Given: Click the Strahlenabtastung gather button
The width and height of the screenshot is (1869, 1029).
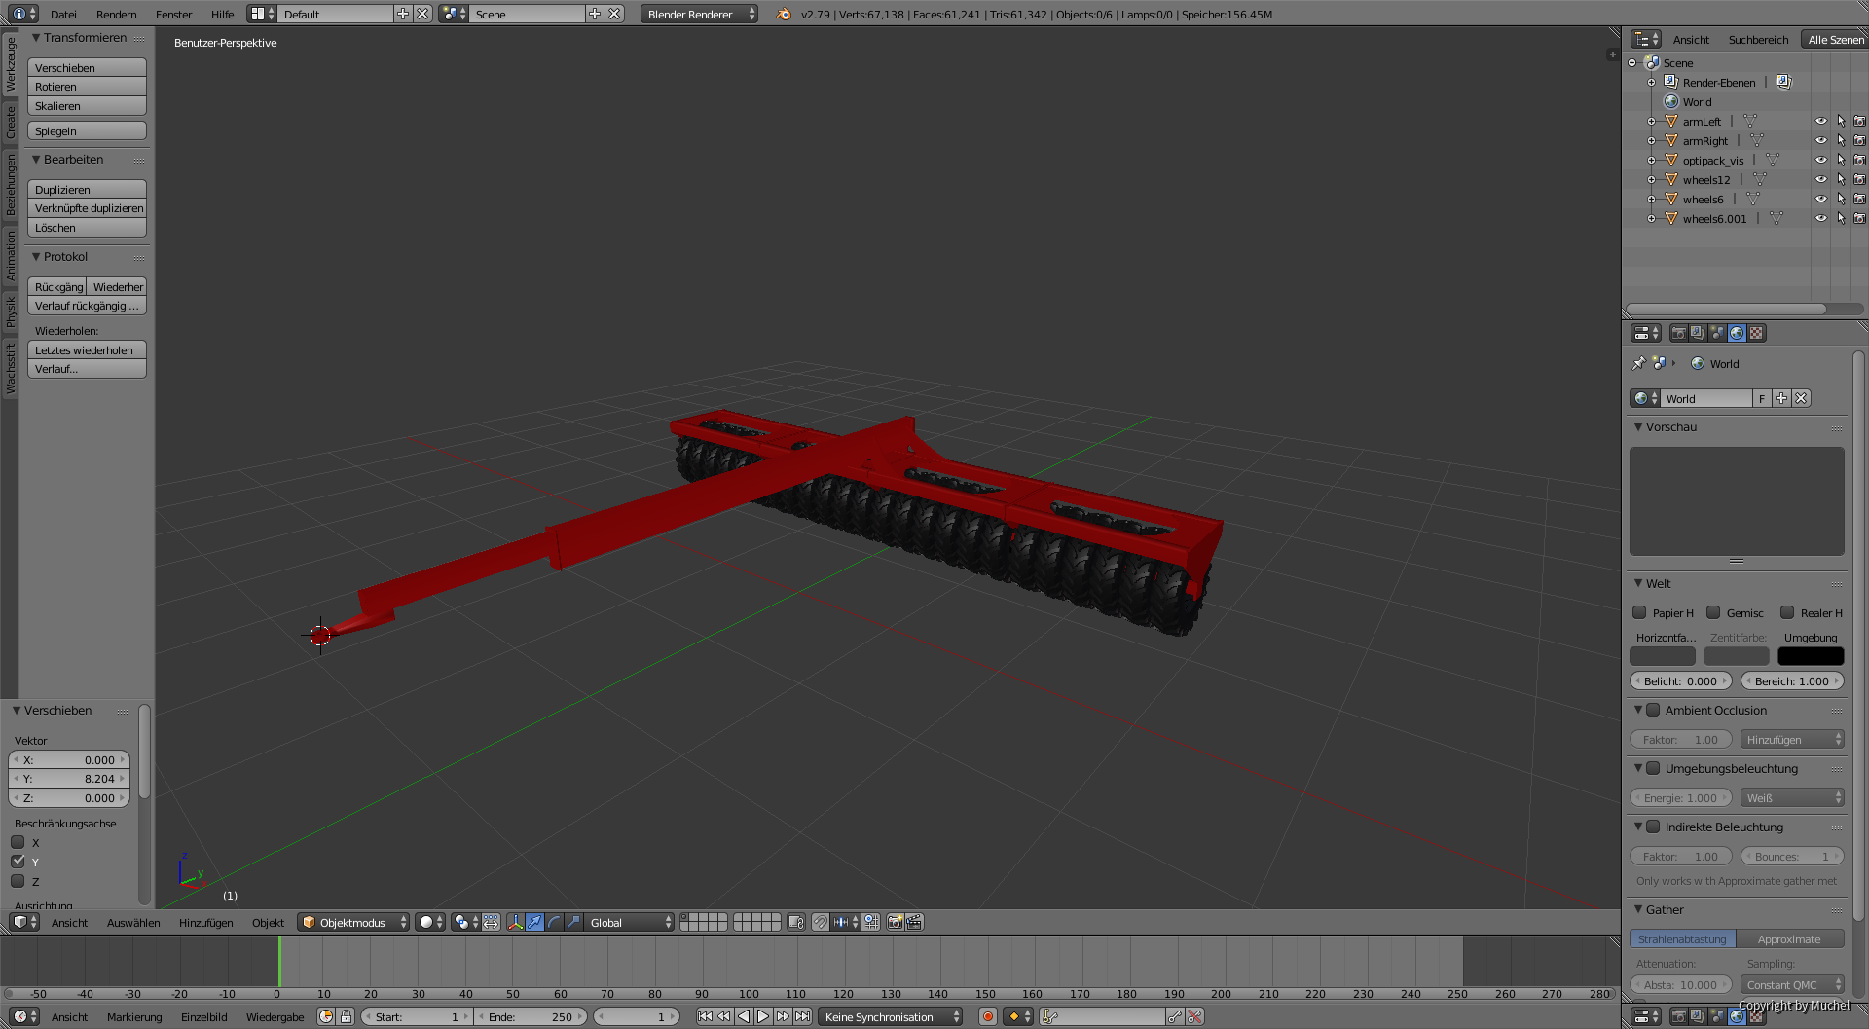Looking at the screenshot, I should click(x=1682, y=938).
